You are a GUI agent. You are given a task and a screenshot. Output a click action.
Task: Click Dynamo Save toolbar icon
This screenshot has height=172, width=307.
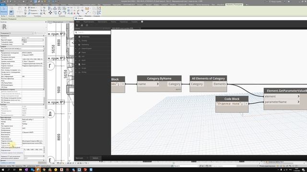pos(87,25)
